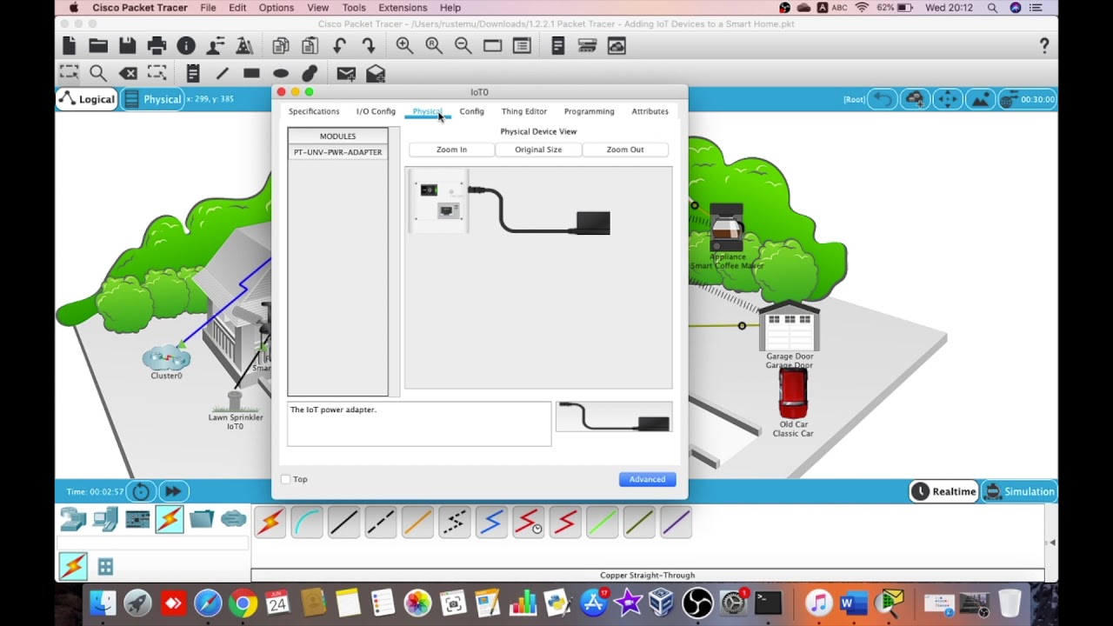This screenshot has height=626, width=1113.
Task: Click the Fast Forward Time button
Action: (173, 491)
